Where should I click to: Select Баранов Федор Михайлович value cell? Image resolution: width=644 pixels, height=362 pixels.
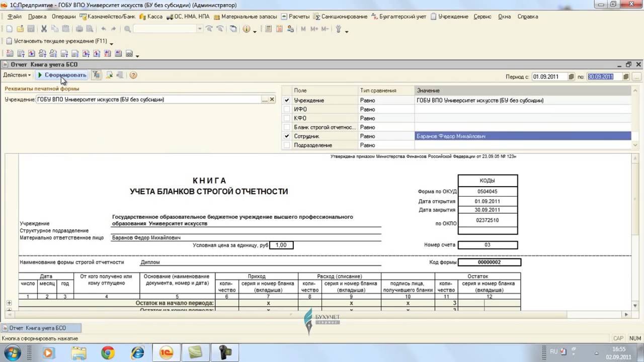[x=523, y=136]
